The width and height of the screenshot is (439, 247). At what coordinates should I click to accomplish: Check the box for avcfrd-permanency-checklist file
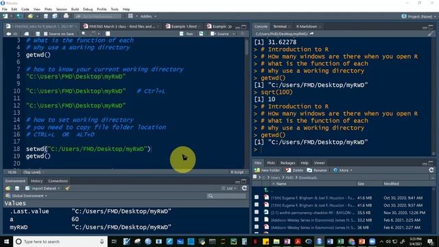[x=257, y=212]
